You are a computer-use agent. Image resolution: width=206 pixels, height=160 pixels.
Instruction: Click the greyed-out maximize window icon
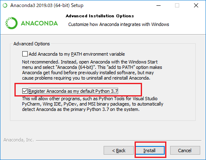(x=177, y=5)
